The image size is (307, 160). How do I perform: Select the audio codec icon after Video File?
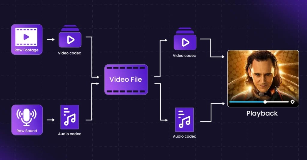click(x=184, y=120)
